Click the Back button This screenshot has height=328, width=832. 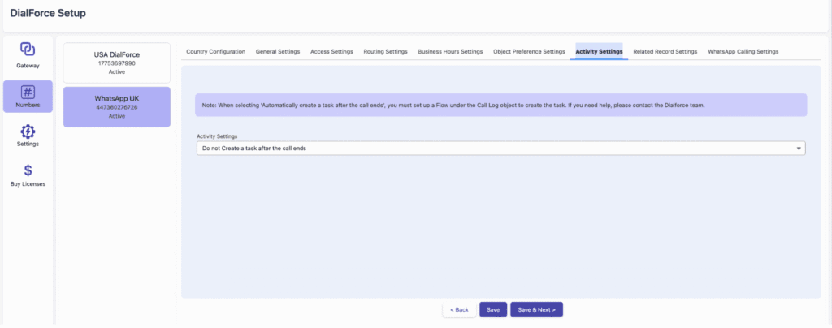[x=459, y=309]
